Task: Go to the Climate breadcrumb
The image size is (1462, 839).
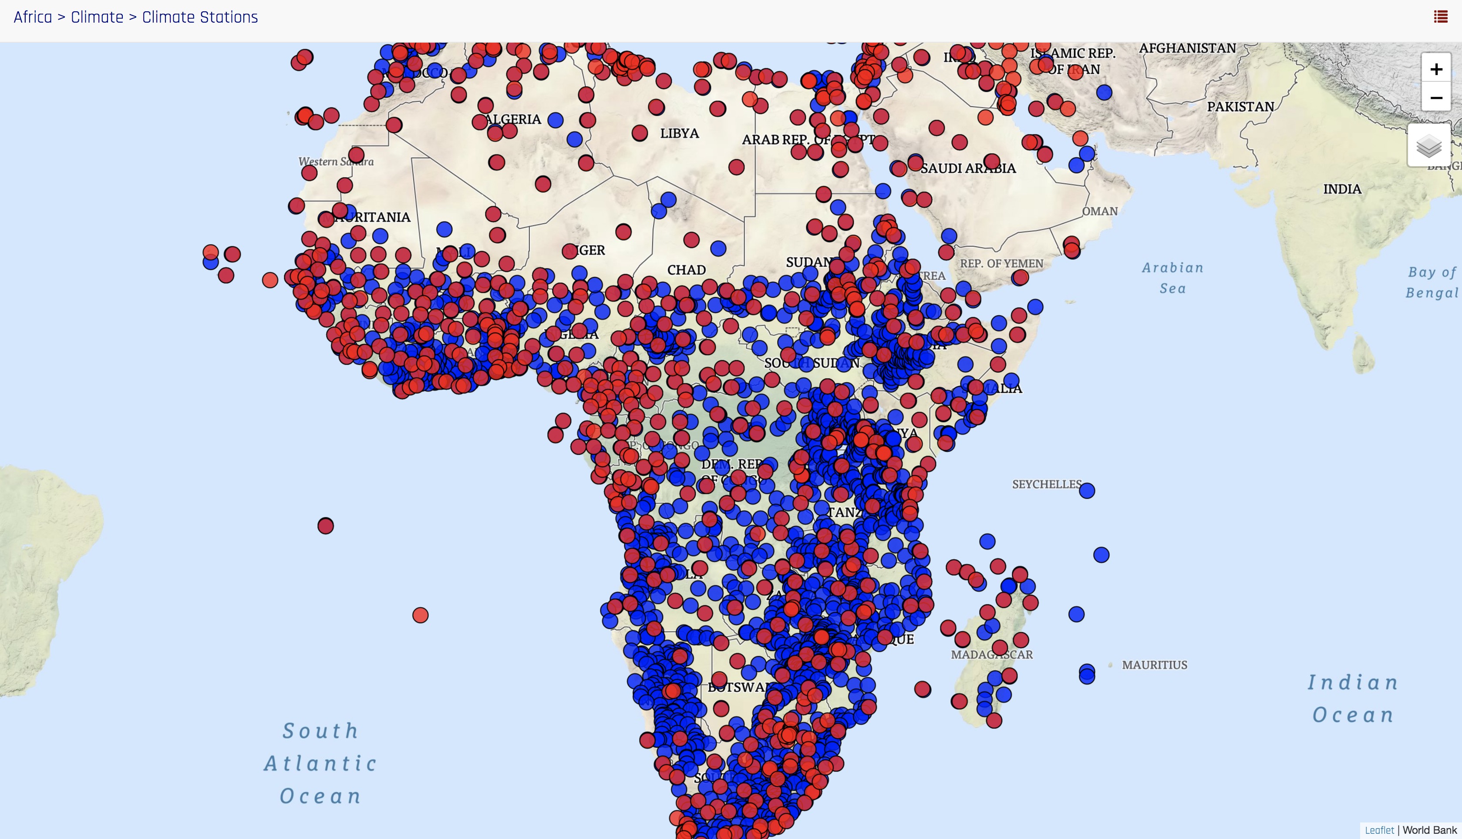Action: [x=97, y=17]
